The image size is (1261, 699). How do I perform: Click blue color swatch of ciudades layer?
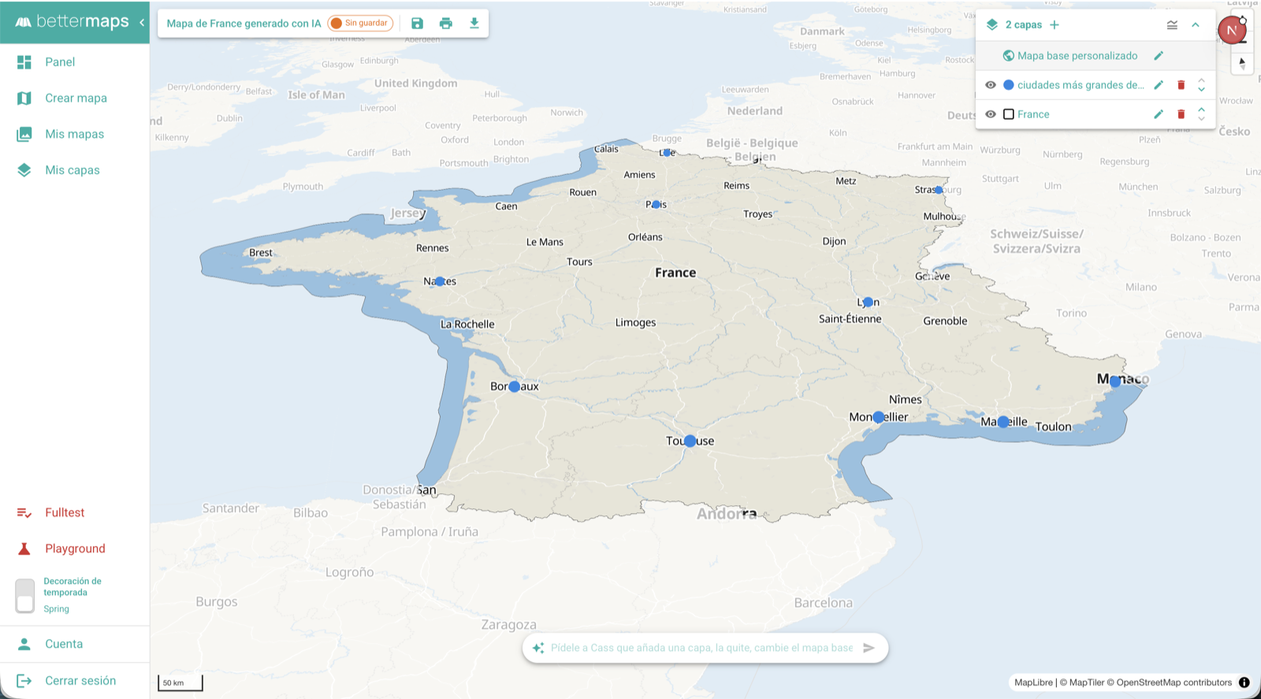click(x=1009, y=85)
